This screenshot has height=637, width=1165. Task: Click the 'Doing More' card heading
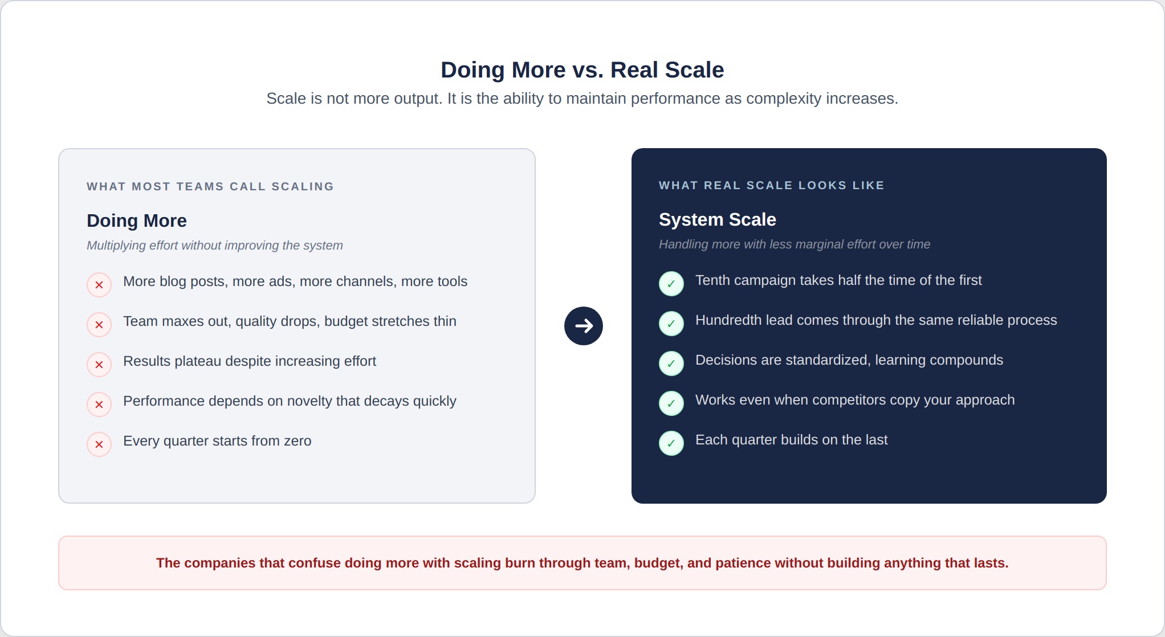click(137, 220)
